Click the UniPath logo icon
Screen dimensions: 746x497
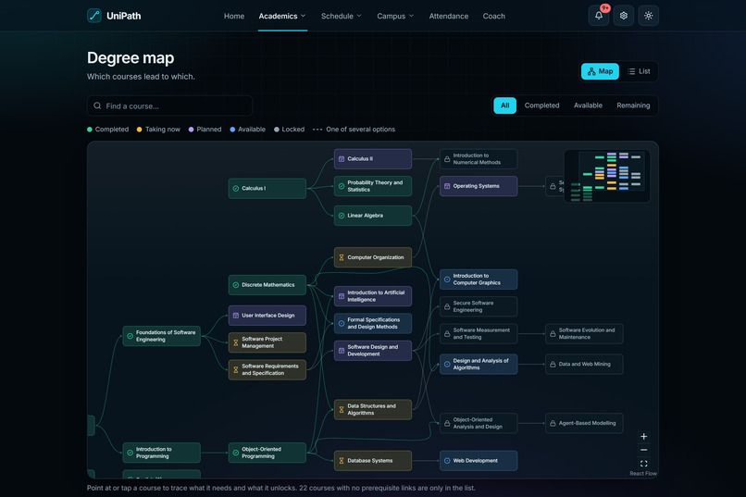pyautogui.click(x=94, y=16)
